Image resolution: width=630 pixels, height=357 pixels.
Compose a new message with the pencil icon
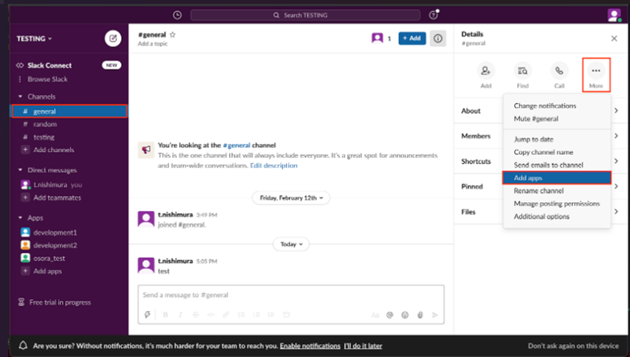click(x=113, y=39)
